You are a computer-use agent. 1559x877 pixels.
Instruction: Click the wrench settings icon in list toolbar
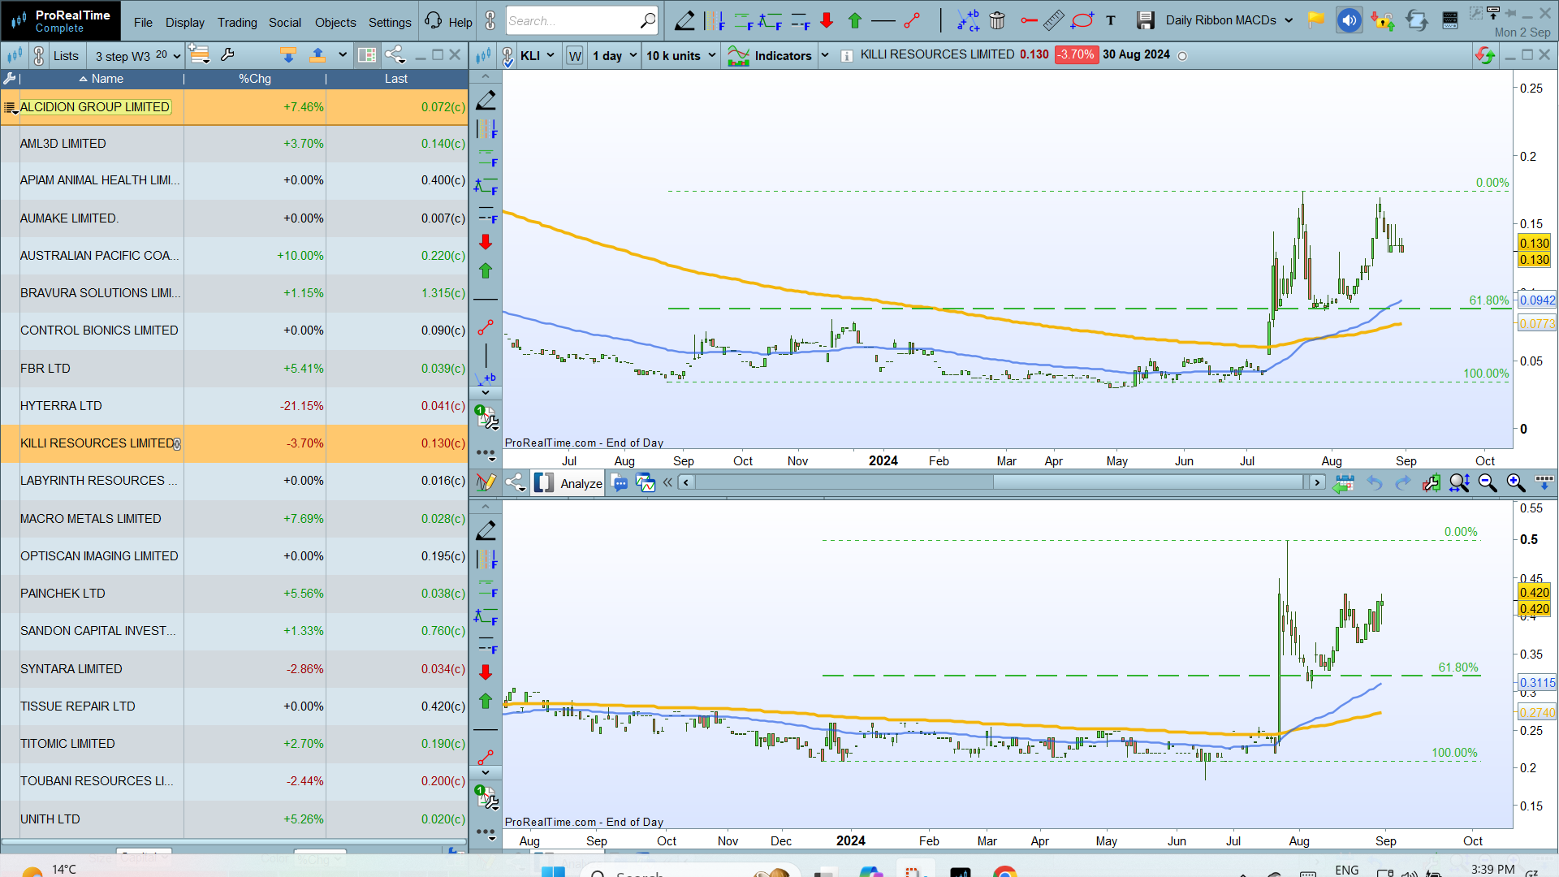tap(227, 55)
